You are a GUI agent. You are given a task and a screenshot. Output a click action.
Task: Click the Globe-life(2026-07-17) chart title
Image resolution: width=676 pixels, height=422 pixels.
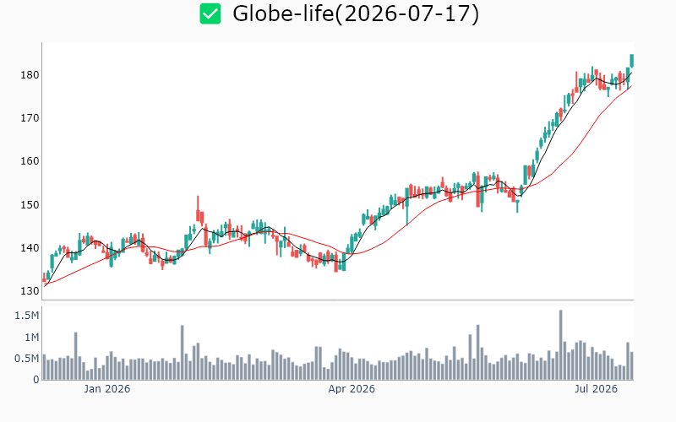[x=356, y=14]
